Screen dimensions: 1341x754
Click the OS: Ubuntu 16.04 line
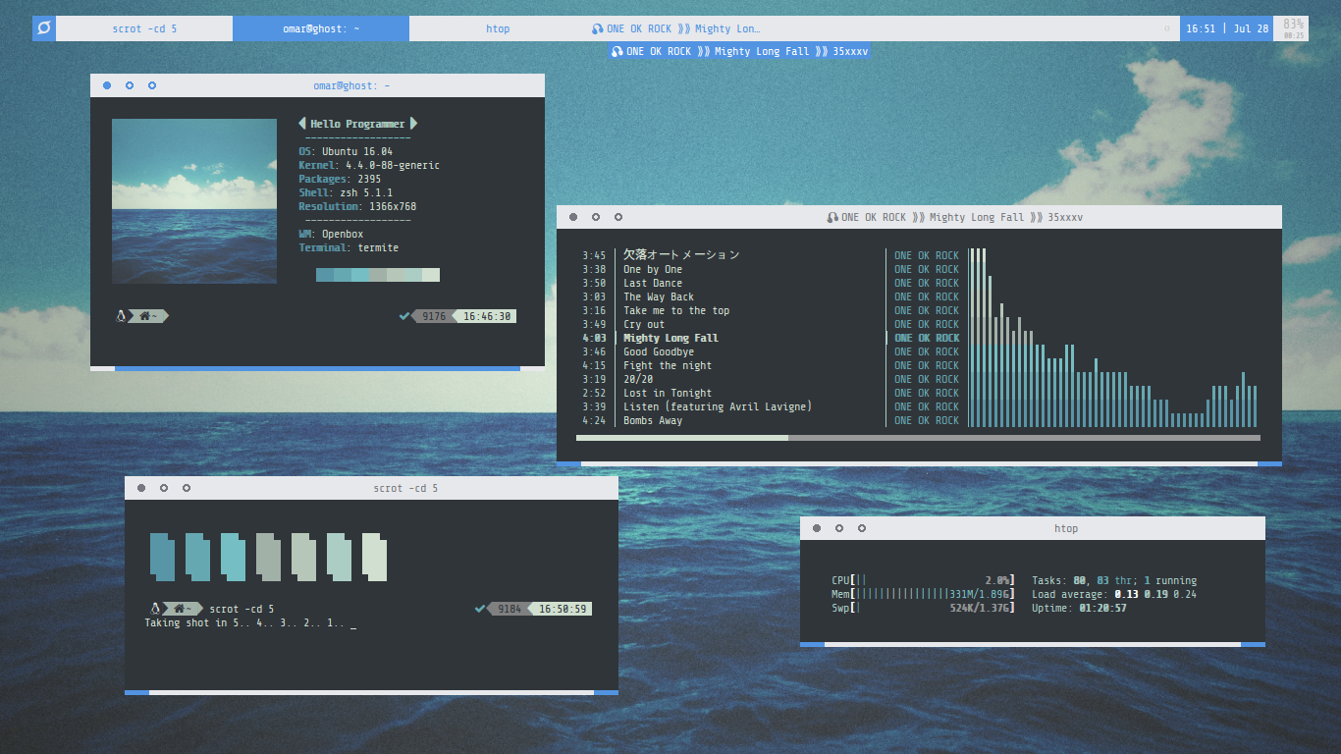pyautogui.click(x=346, y=151)
